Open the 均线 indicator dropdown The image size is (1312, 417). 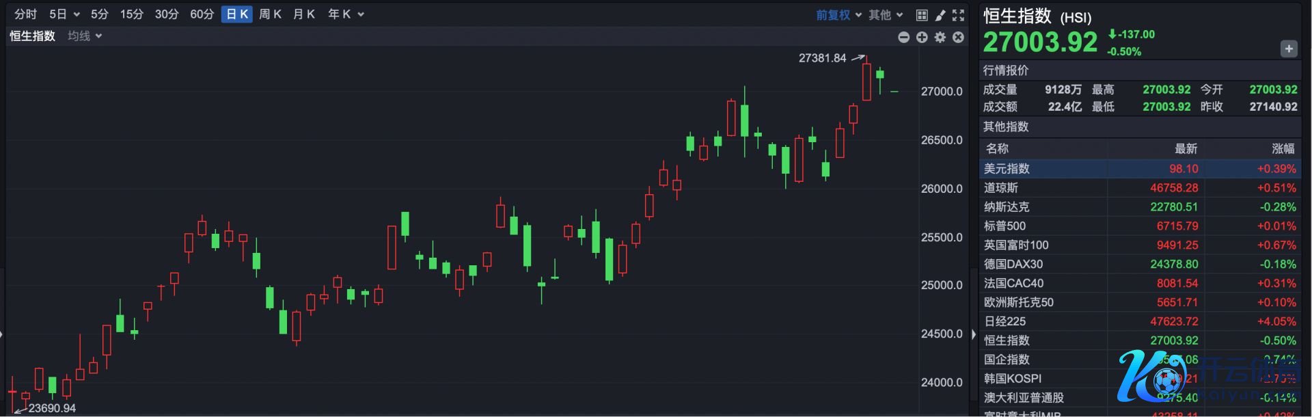pos(85,36)
